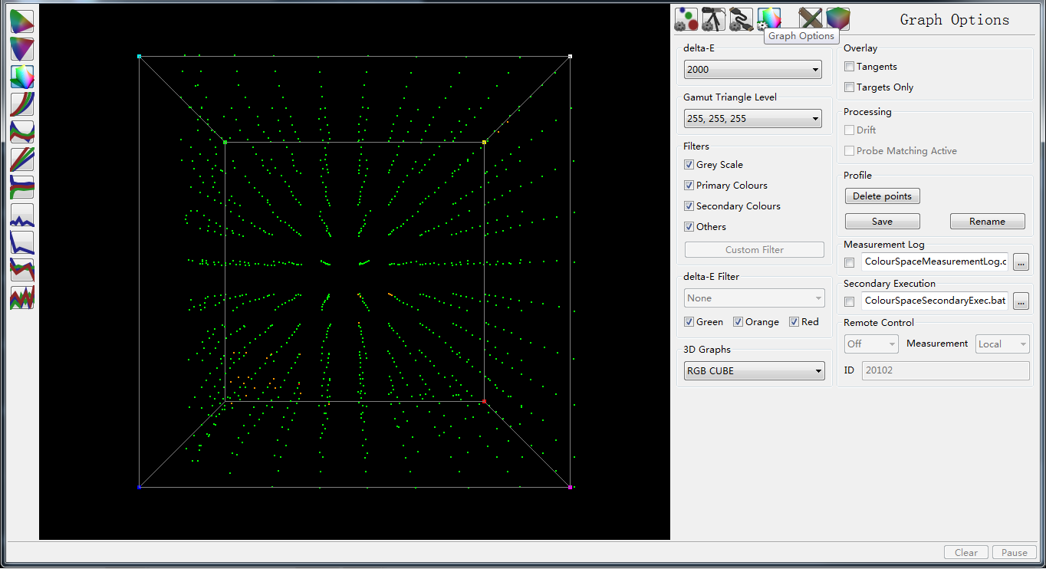Open the bottom zigzag RGB graph icon
Viewport: 1046px width, 569px height.
22,298
